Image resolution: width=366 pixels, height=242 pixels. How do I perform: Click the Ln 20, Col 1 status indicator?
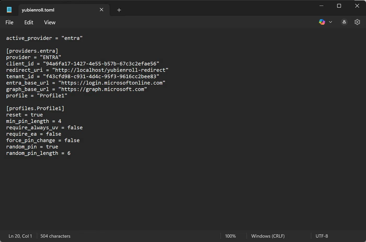coord(20,236)
